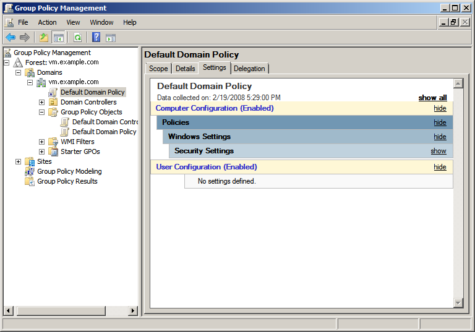This screenshot has height=332, width=475.
Task: Click the tree pane scroll right arrow
Action: (x=133, y=310)
